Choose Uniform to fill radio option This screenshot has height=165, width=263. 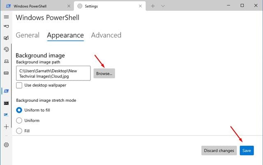[x=19, y=110]
